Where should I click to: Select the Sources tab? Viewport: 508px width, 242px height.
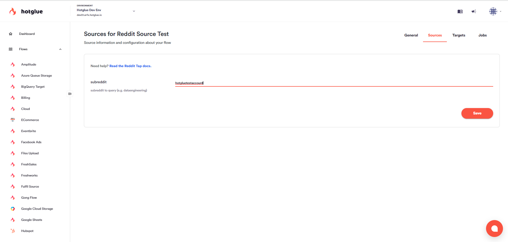(x=435, y=35)
